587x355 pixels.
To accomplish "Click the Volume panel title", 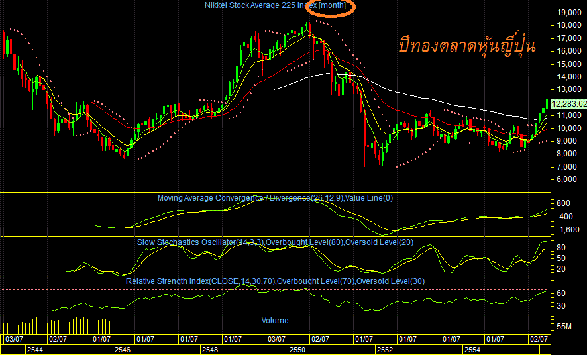I will (x=275, y=321).
